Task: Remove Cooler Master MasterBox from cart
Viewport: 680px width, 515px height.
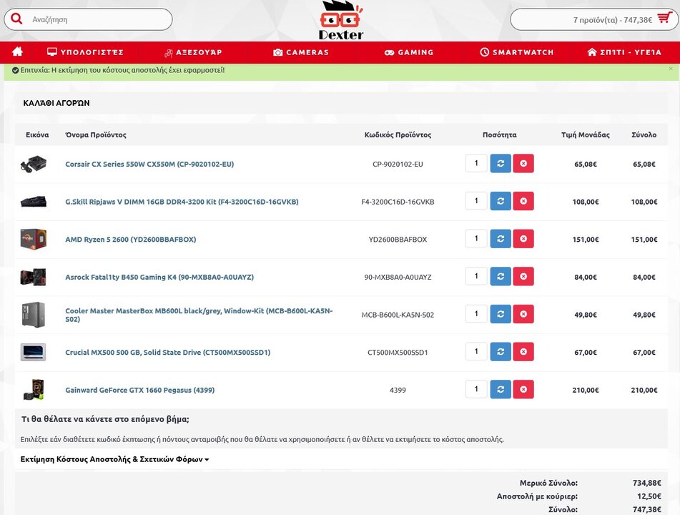Action: (x=523, y=314)
